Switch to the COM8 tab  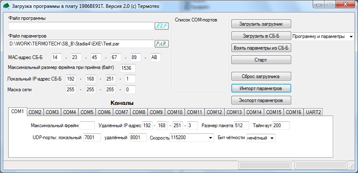click(139, 112)
